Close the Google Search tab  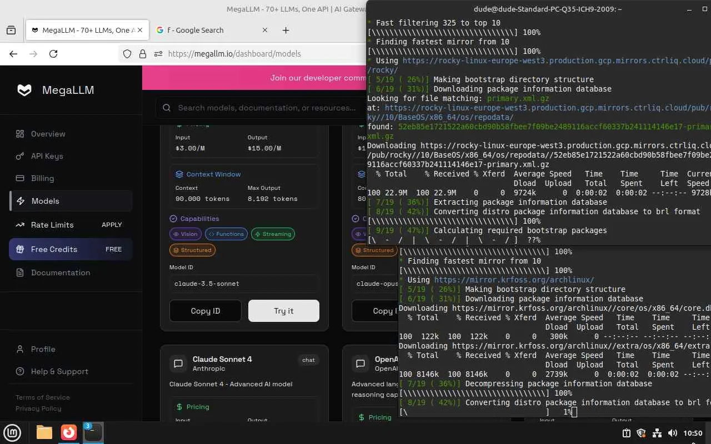pyautogui.click(x=264, y=31)
